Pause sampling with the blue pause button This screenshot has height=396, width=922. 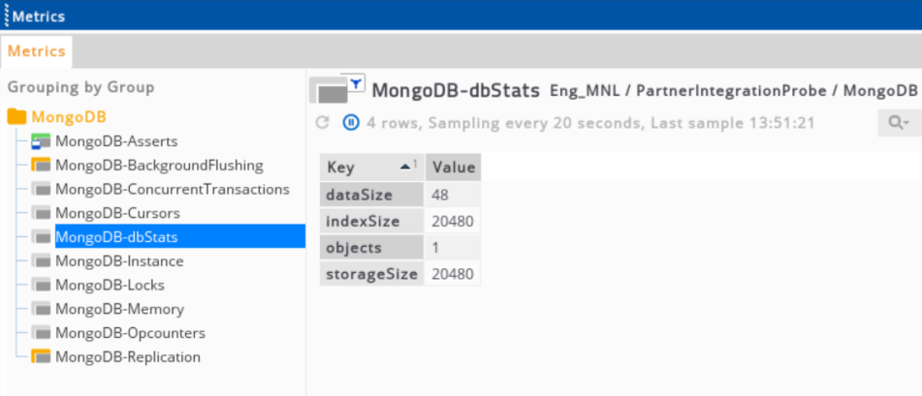351,123
